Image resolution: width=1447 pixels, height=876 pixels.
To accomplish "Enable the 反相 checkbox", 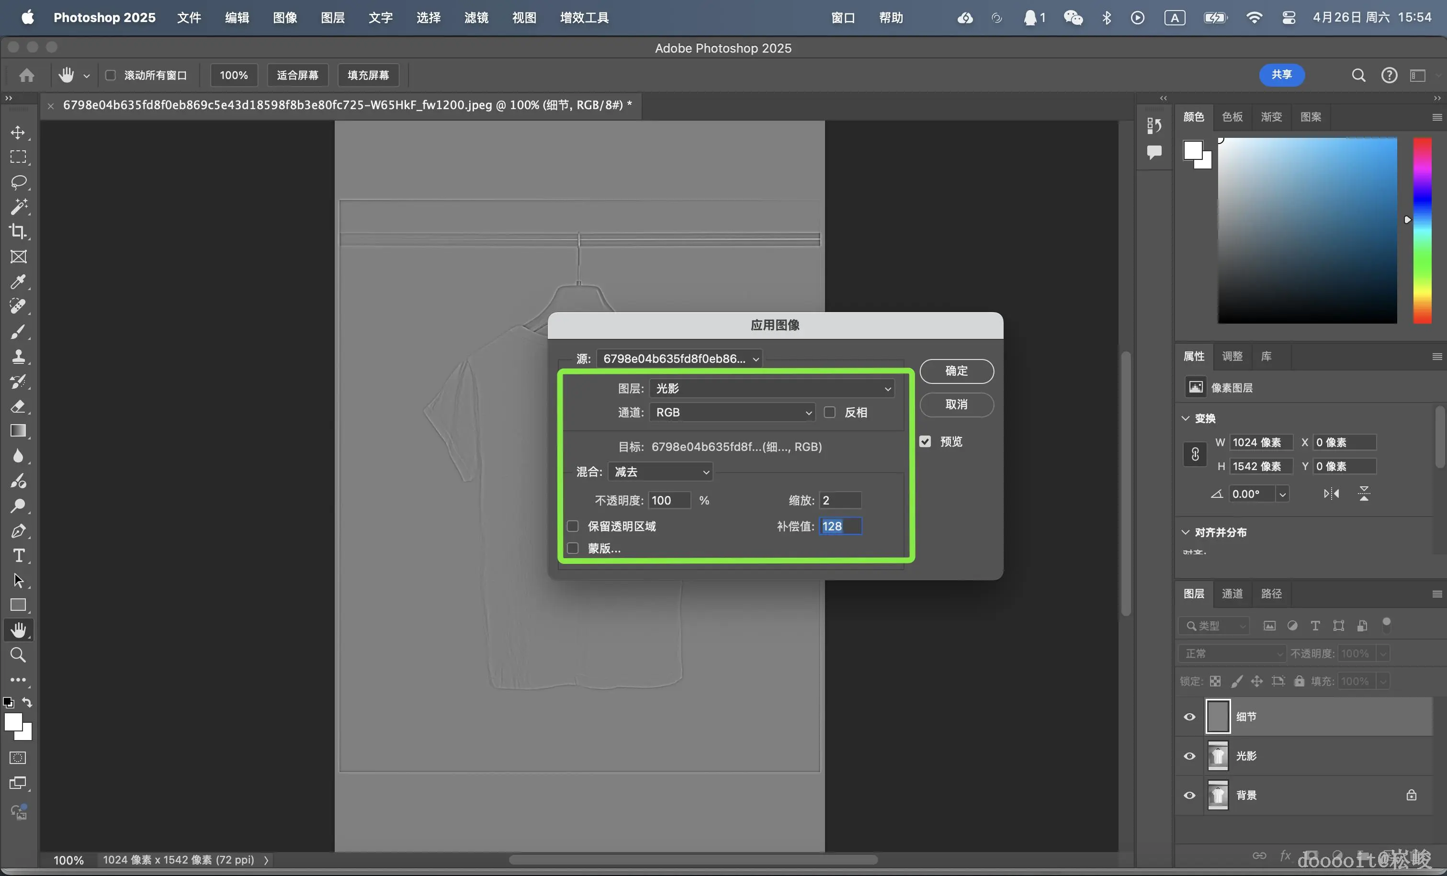I will tap(829, 412).
